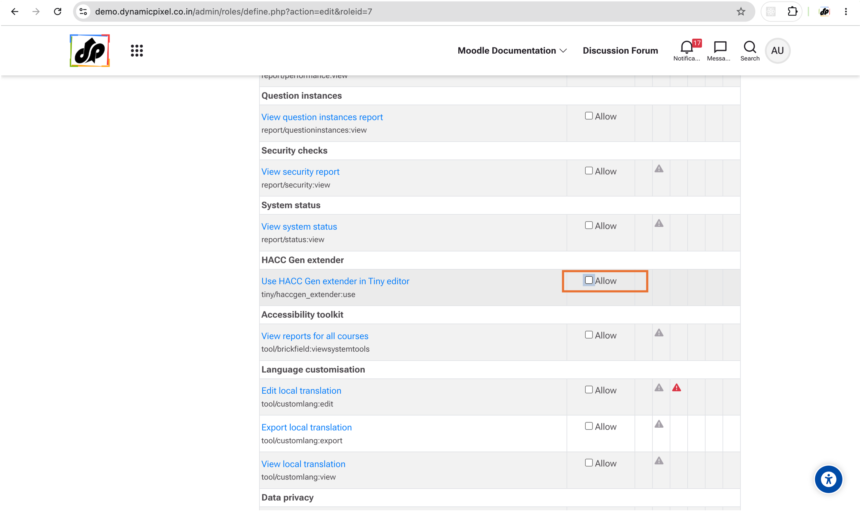Open Edit local translation link

pyautogui.click(x=301, y=391)
